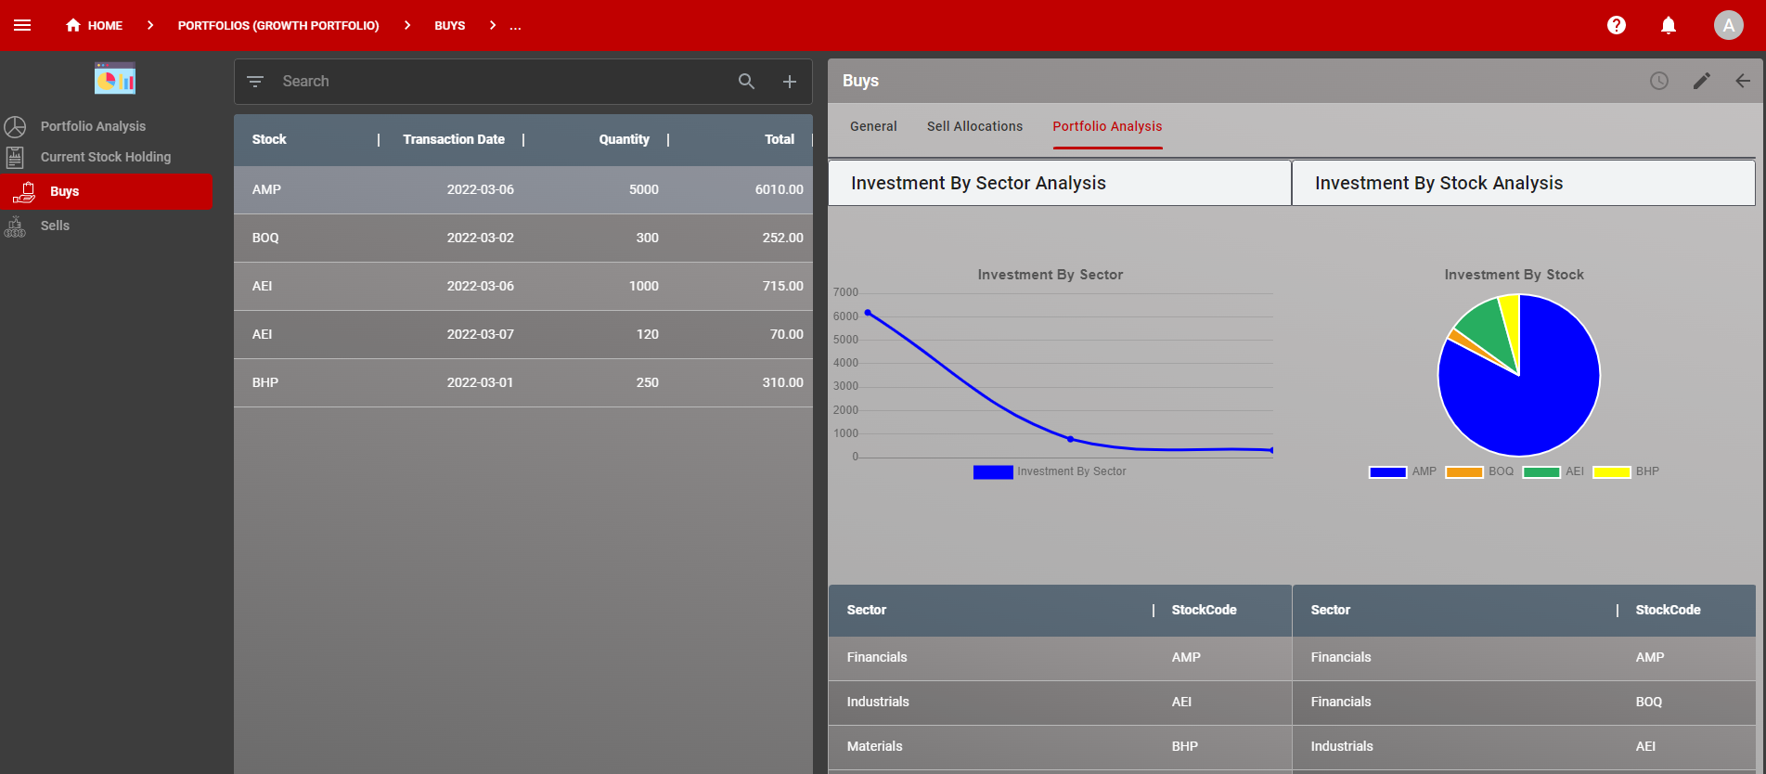
Task: Open the hamburger navigation menu
Action: pyautogui.click(x=22, y=25)
